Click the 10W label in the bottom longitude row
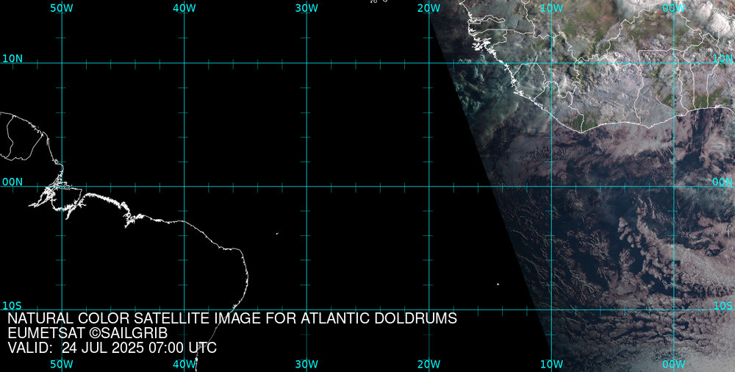735x372 pixels. [x=552, y=364]
